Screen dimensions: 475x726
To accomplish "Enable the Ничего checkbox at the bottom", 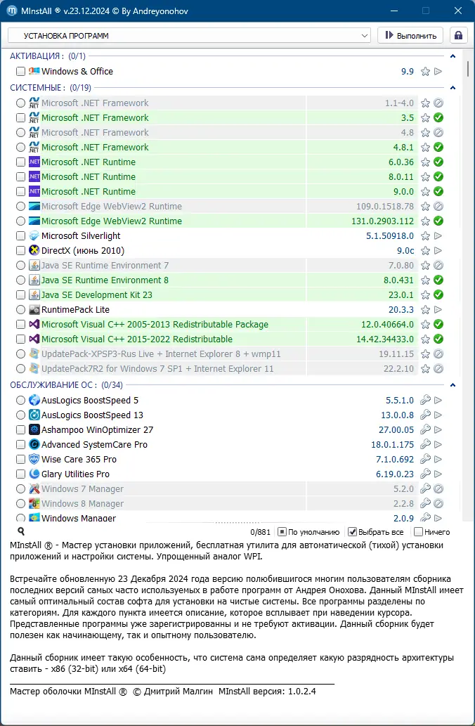I will pos(419,531).
